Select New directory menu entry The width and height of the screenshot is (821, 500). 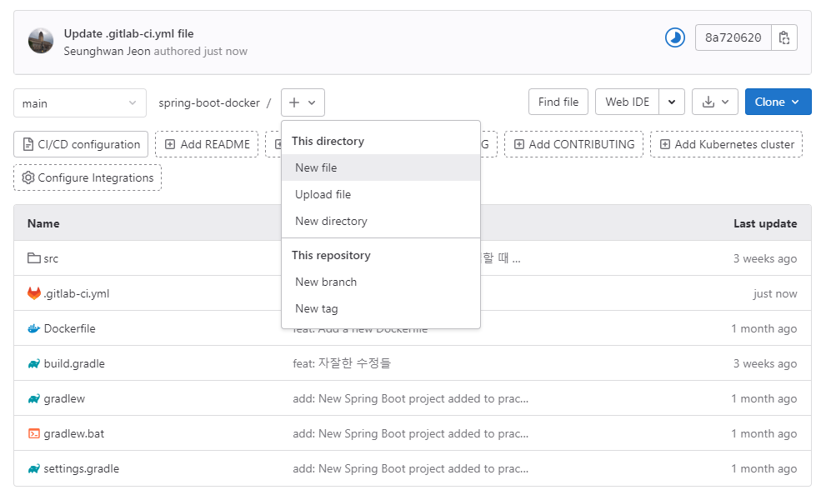tap(381, 221)
